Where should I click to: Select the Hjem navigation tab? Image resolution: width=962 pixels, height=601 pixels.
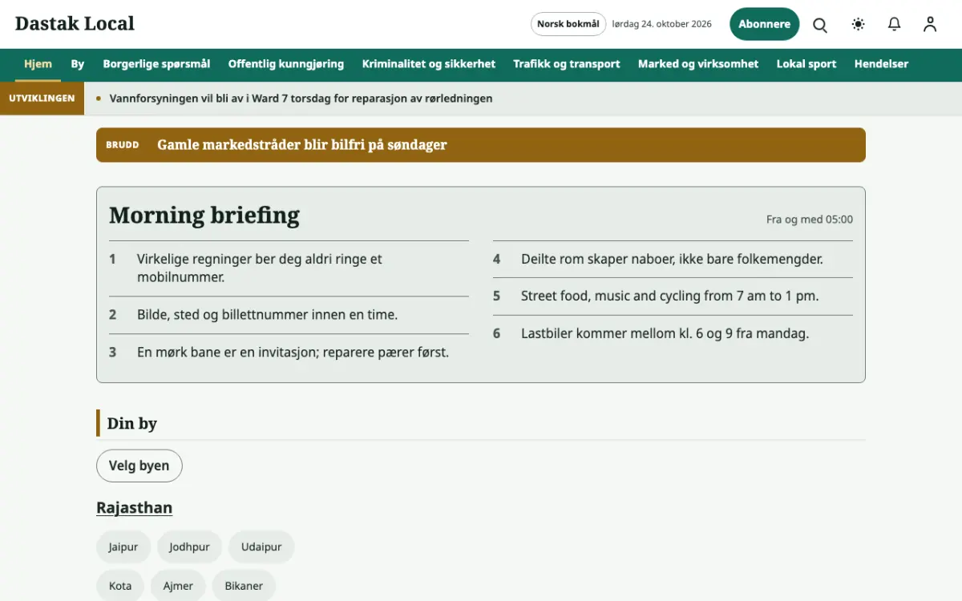[x=38, y=64]
